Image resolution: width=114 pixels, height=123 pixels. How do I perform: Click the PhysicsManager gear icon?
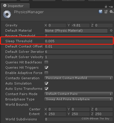click(x=7, y=14)
